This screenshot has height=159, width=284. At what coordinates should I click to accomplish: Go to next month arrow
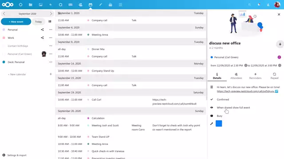click(51, 14)
